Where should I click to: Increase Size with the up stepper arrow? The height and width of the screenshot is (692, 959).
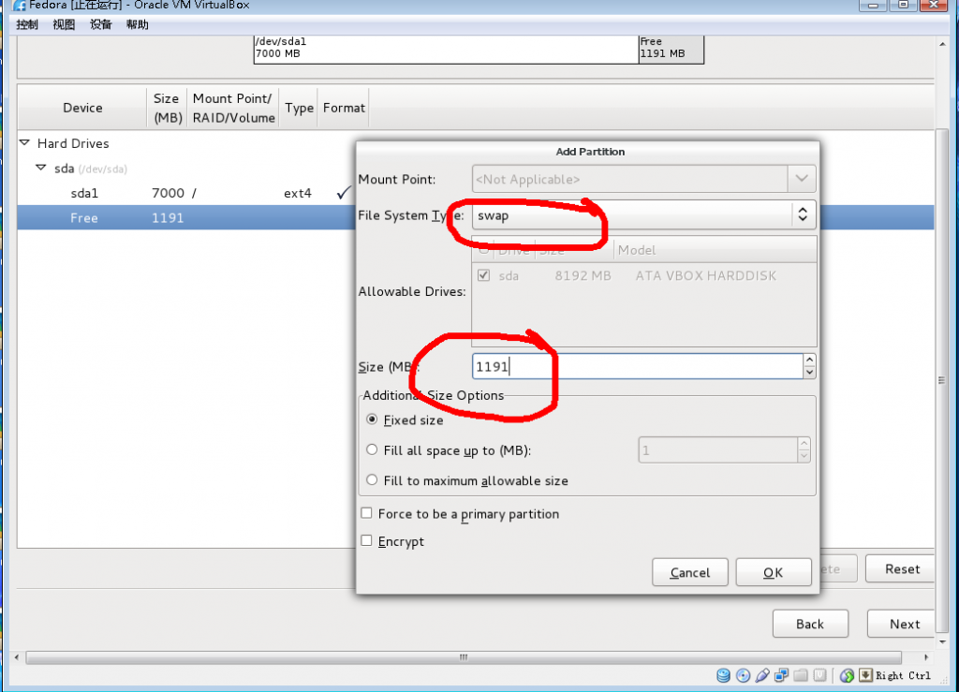click(809, 360)
